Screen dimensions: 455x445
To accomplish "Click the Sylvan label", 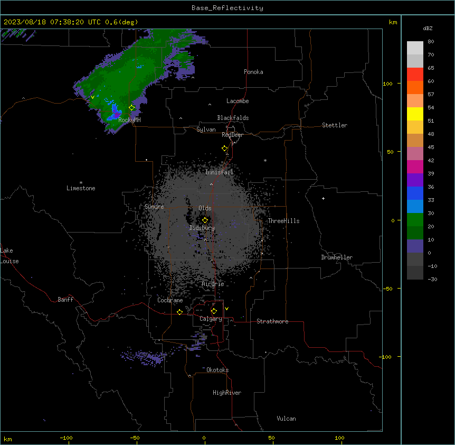I will [206, 129].
